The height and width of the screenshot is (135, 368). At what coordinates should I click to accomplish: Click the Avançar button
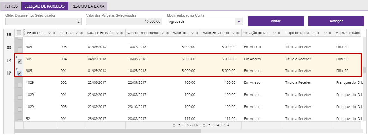pyautogui.click(x=336, y=21)
